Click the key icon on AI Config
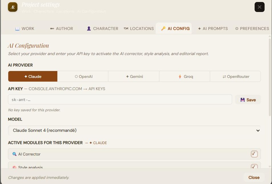Viewport: 272px width, 184px height. 163,29
